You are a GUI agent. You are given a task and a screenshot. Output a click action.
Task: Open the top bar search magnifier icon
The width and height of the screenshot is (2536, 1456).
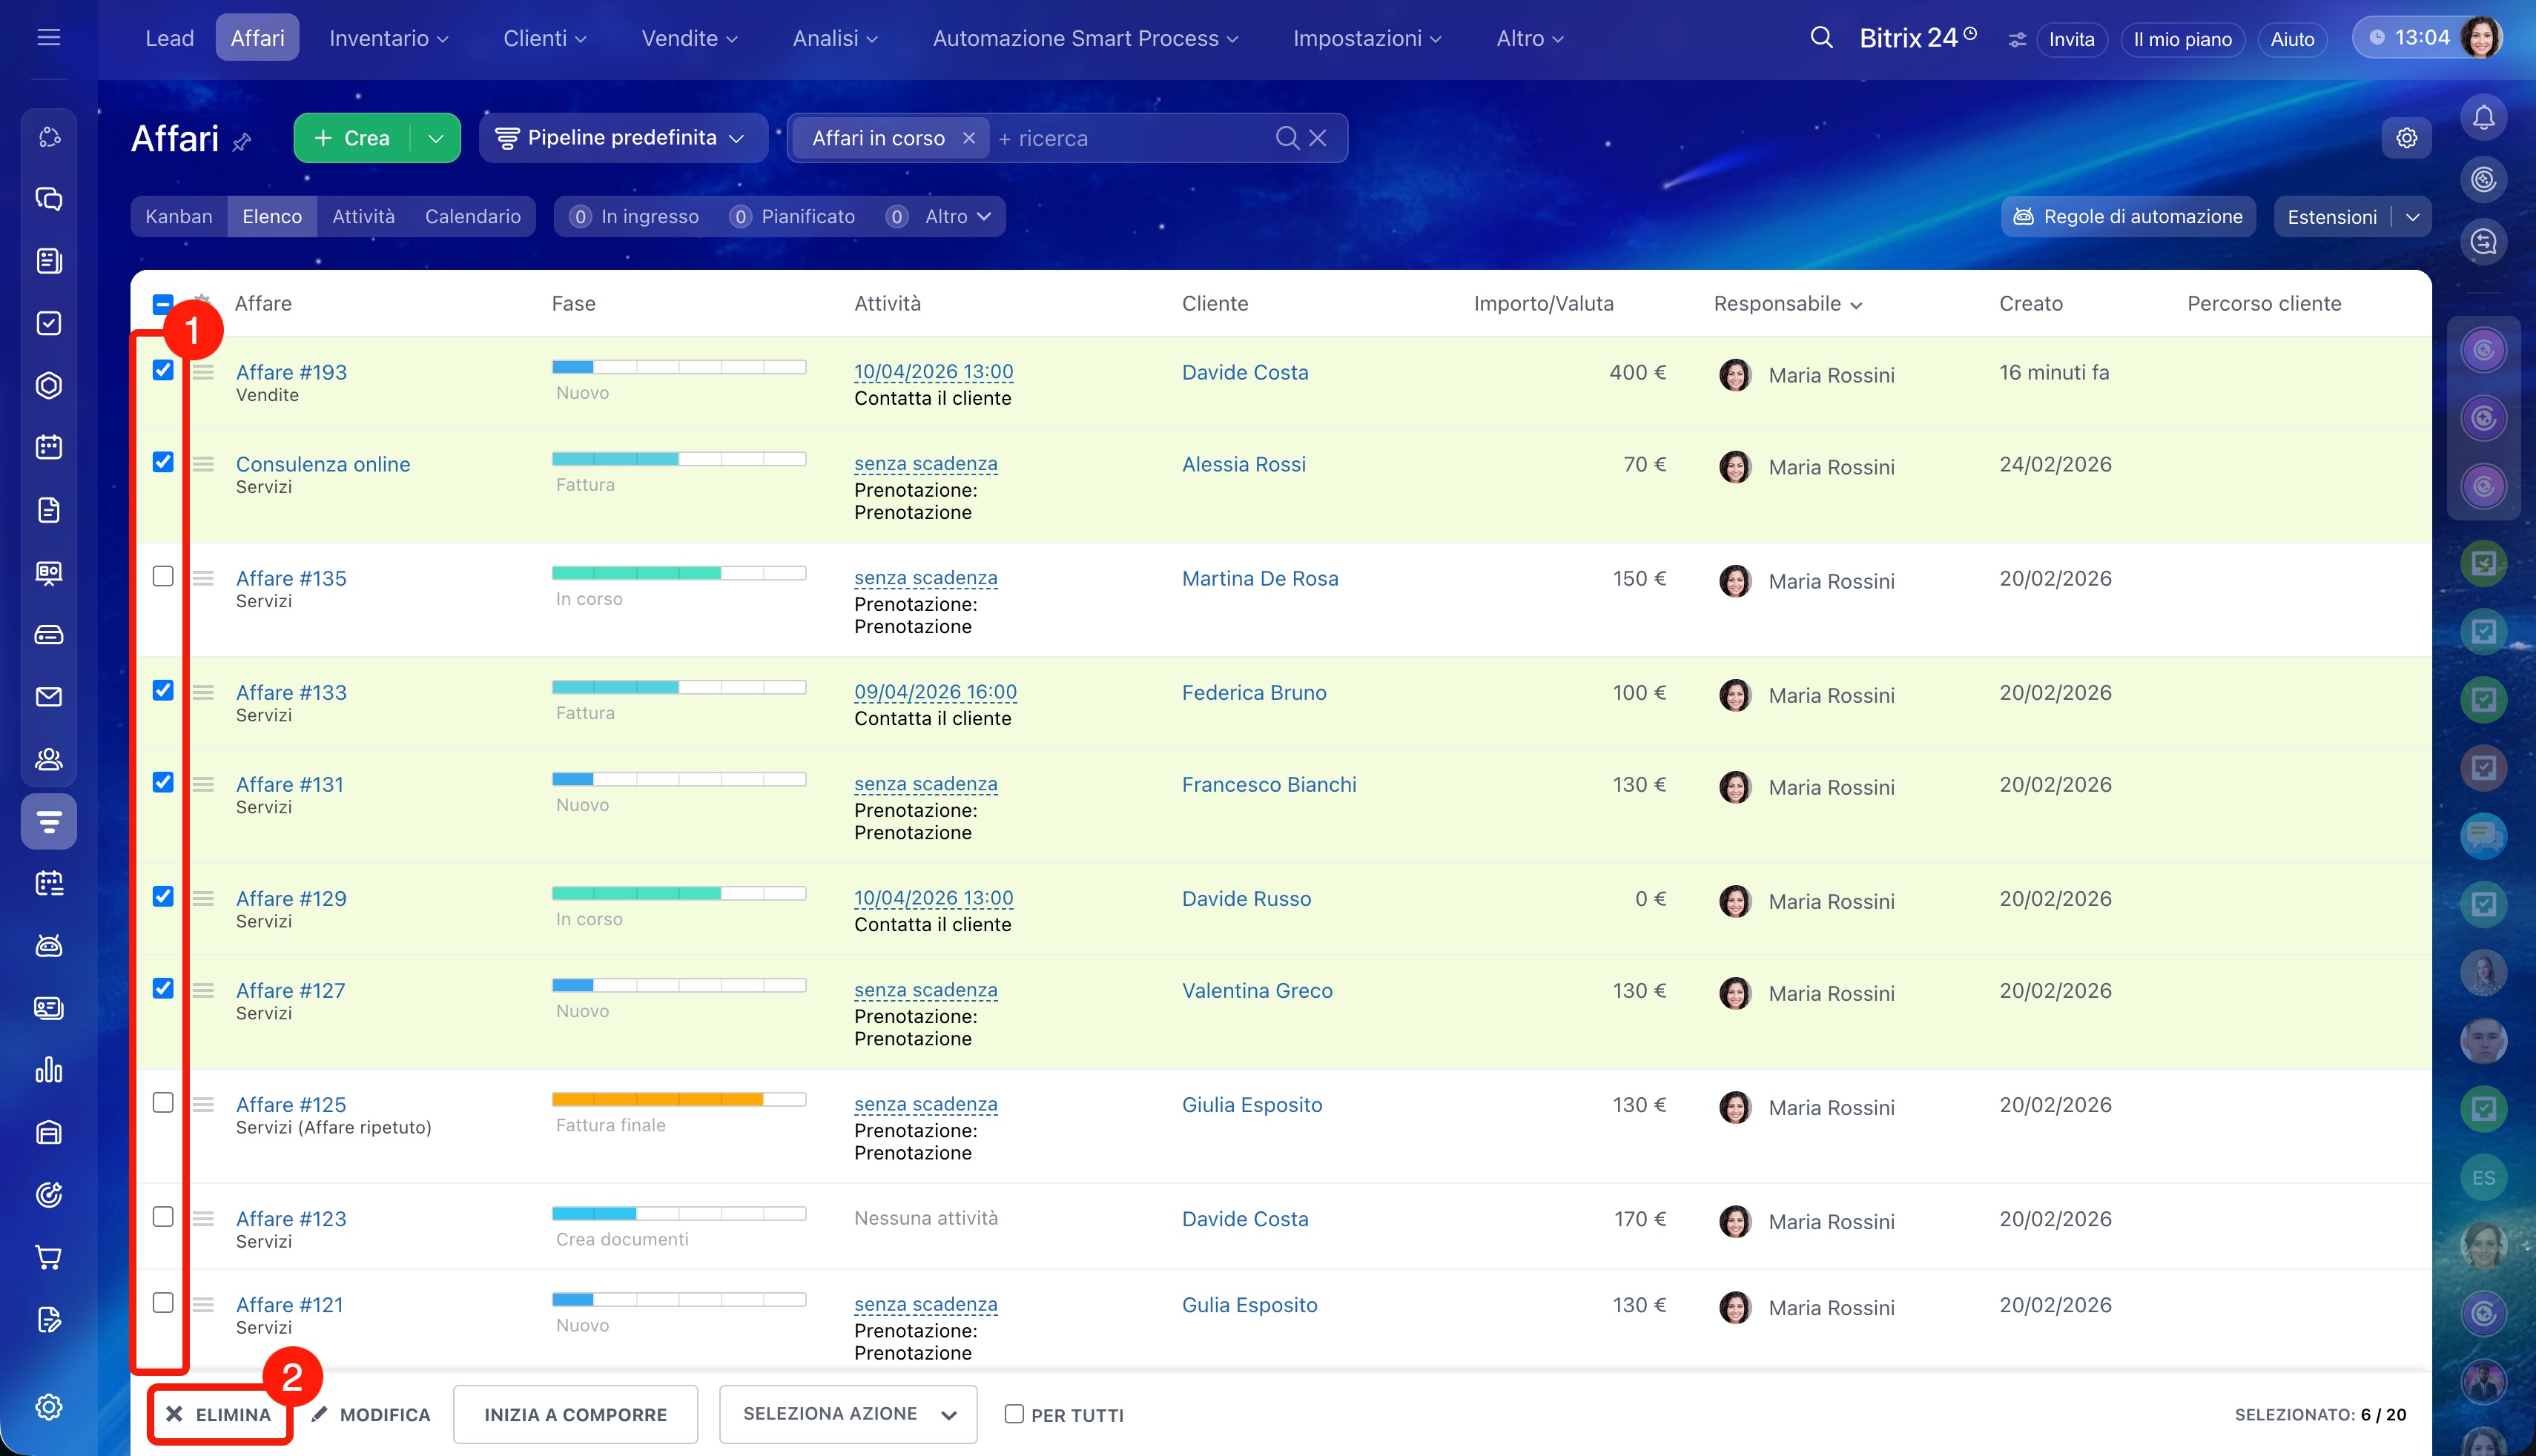pos(1821,38)
